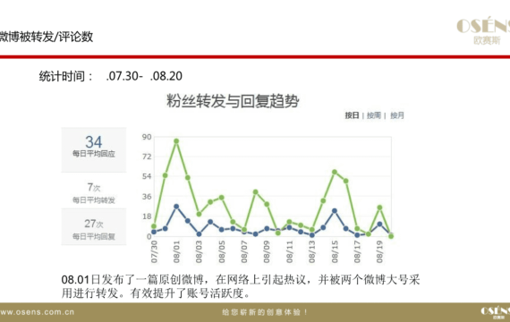Click the 34 每日平均回应 stat box
Image resolution: width=510 pixels, height=322 pixels.
(94, 149)
